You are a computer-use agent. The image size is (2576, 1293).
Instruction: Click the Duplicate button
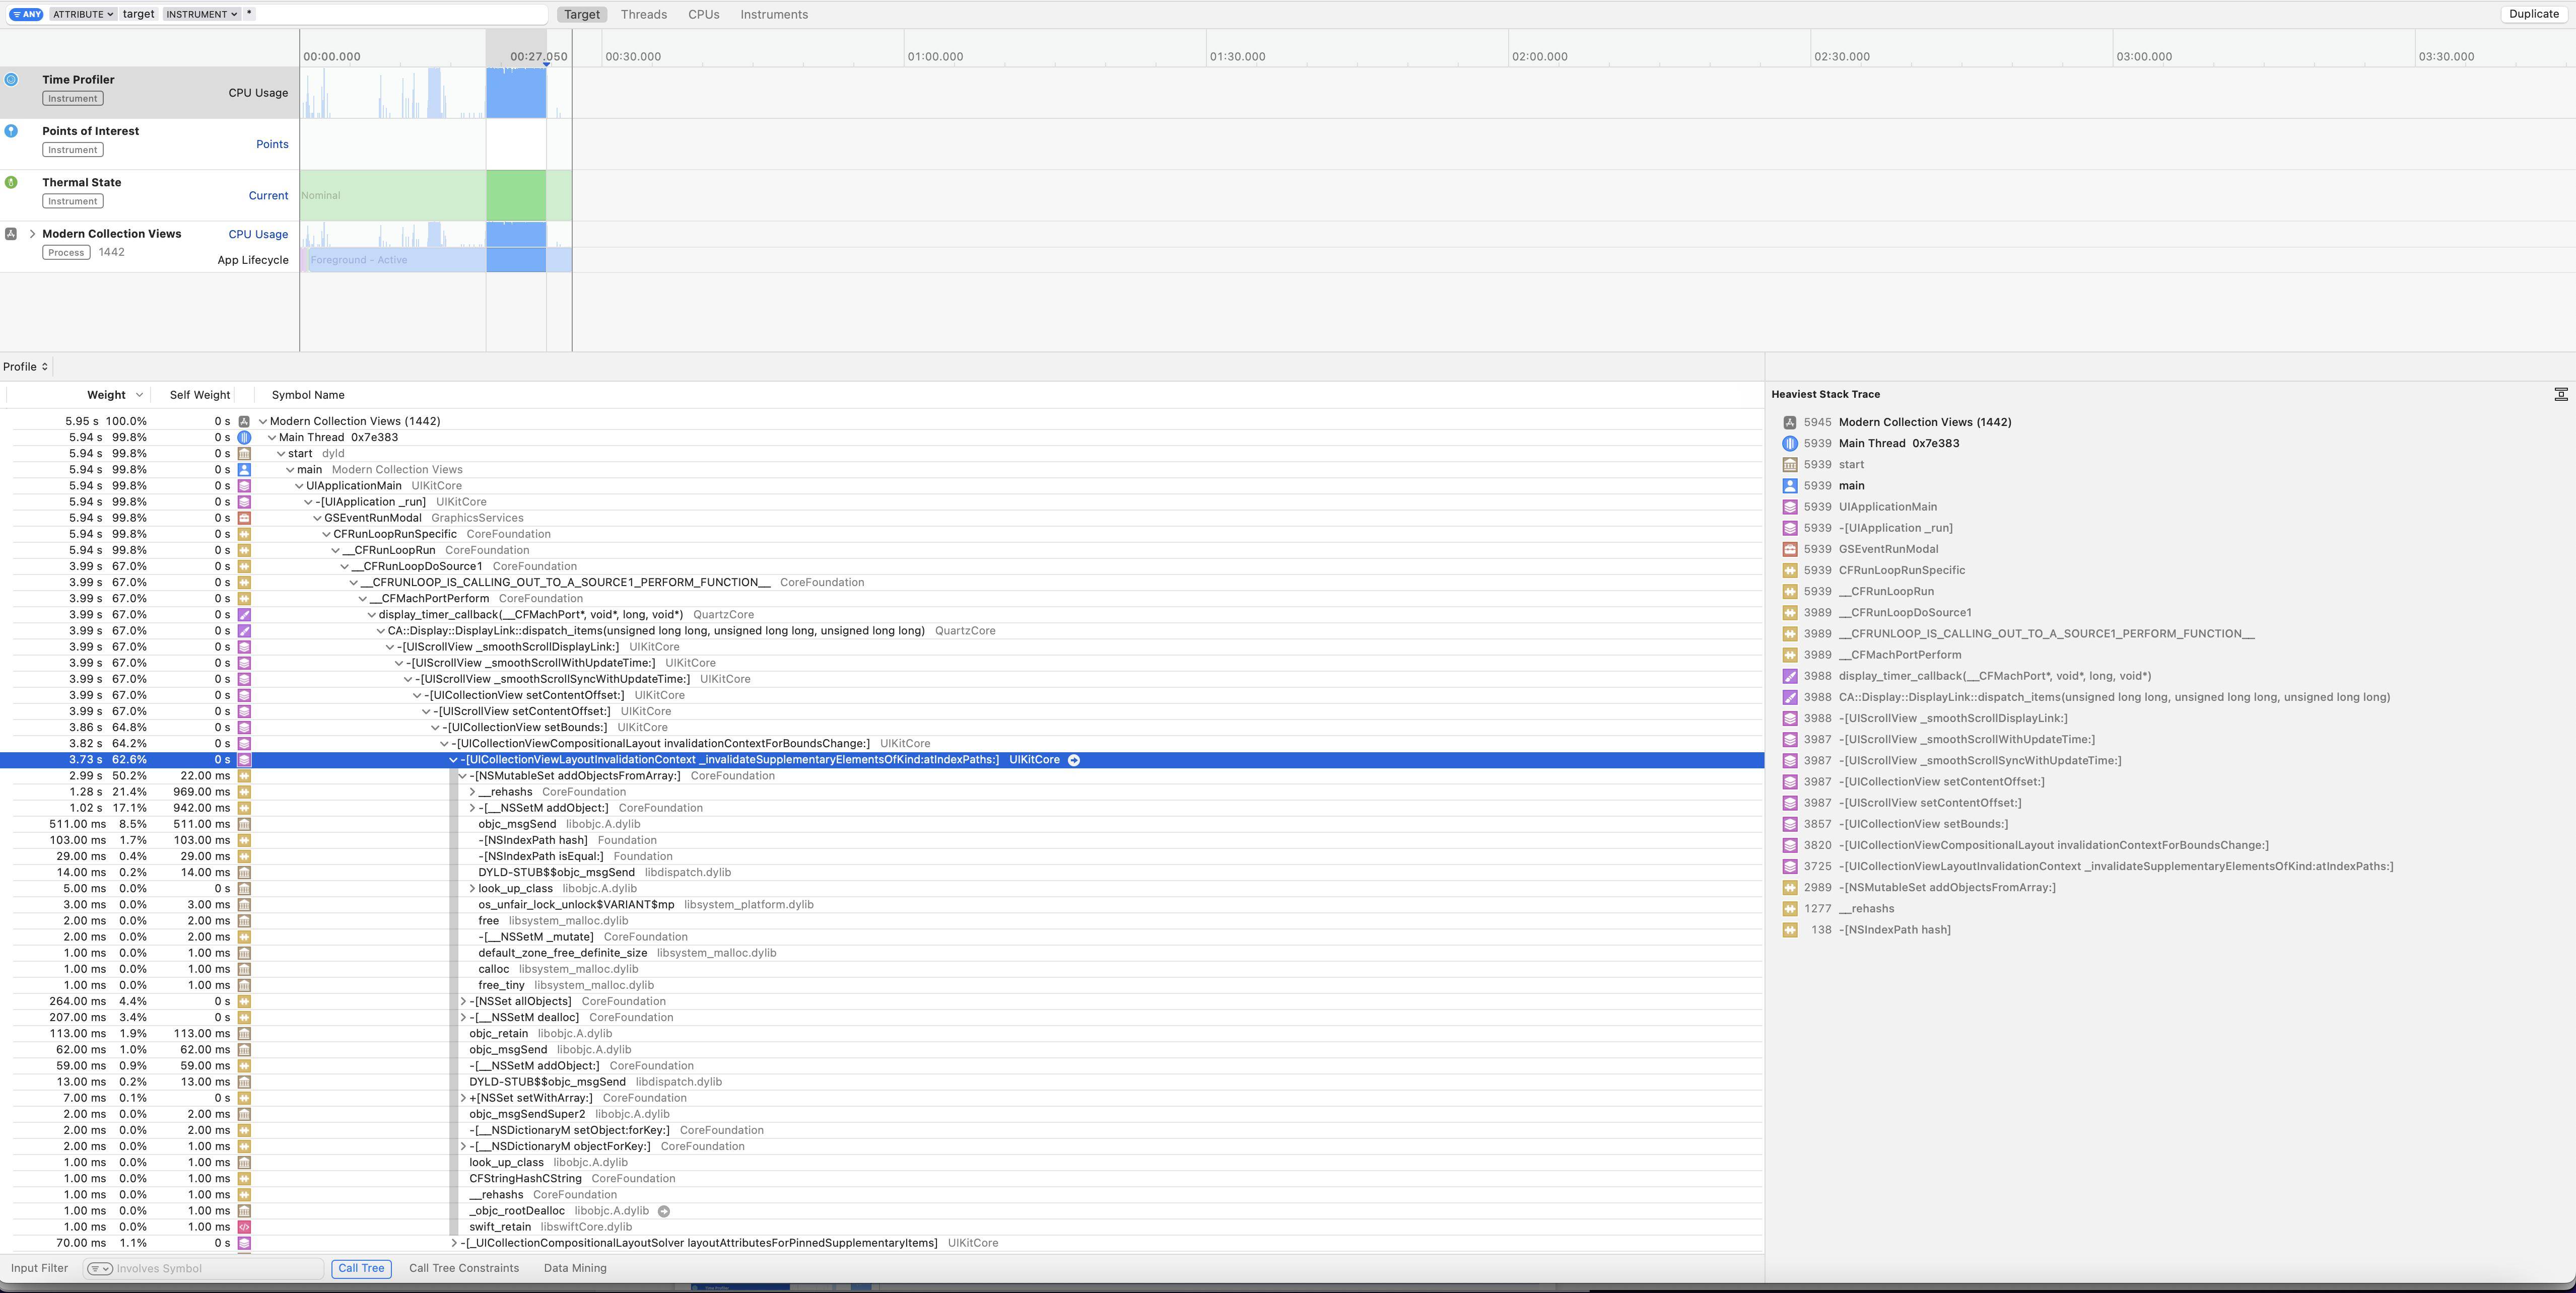[2534, 14]
